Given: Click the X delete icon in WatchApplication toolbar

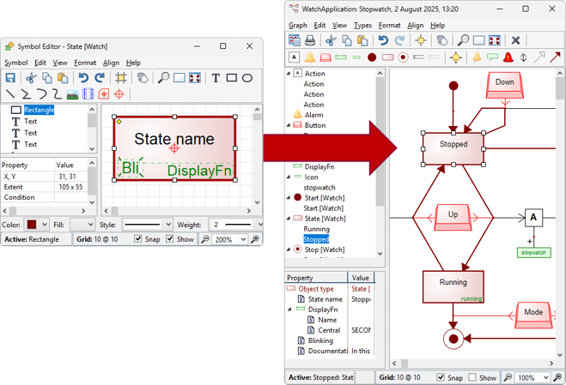Looking at the screenshot, I should pyautogui.click(x=516, y=40).
